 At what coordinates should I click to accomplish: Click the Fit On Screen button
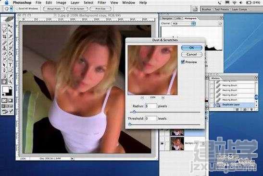click(77, 9)
